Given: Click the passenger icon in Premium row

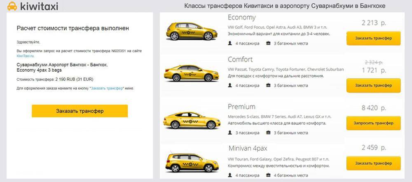Looking at the screenshot, I should coord(230,133).
